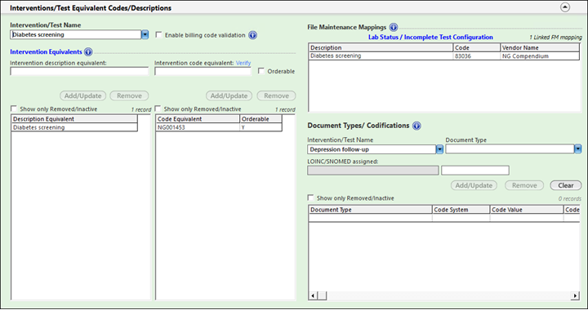Collapse the Interventions/Test Equivalent Codes panel

click(565, 7)
